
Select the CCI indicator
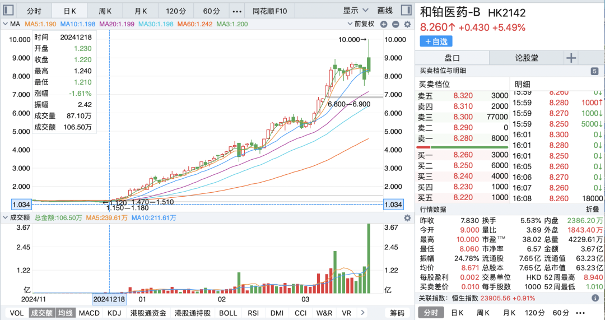pyautogui.click(x=300, y=313)
